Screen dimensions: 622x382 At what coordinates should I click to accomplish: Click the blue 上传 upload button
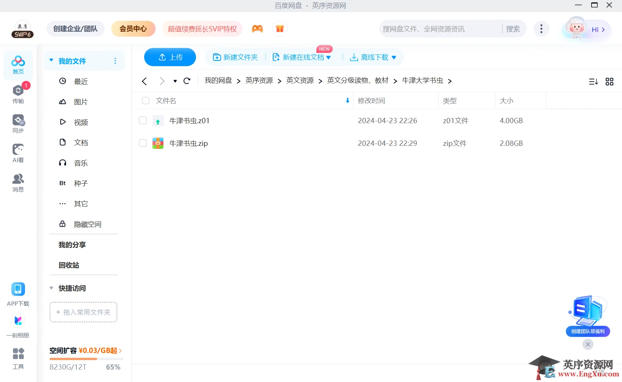(x=170, y=57)
